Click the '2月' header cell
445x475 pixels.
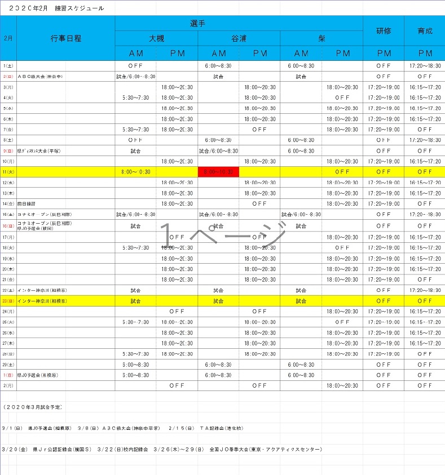pos(8,38)
